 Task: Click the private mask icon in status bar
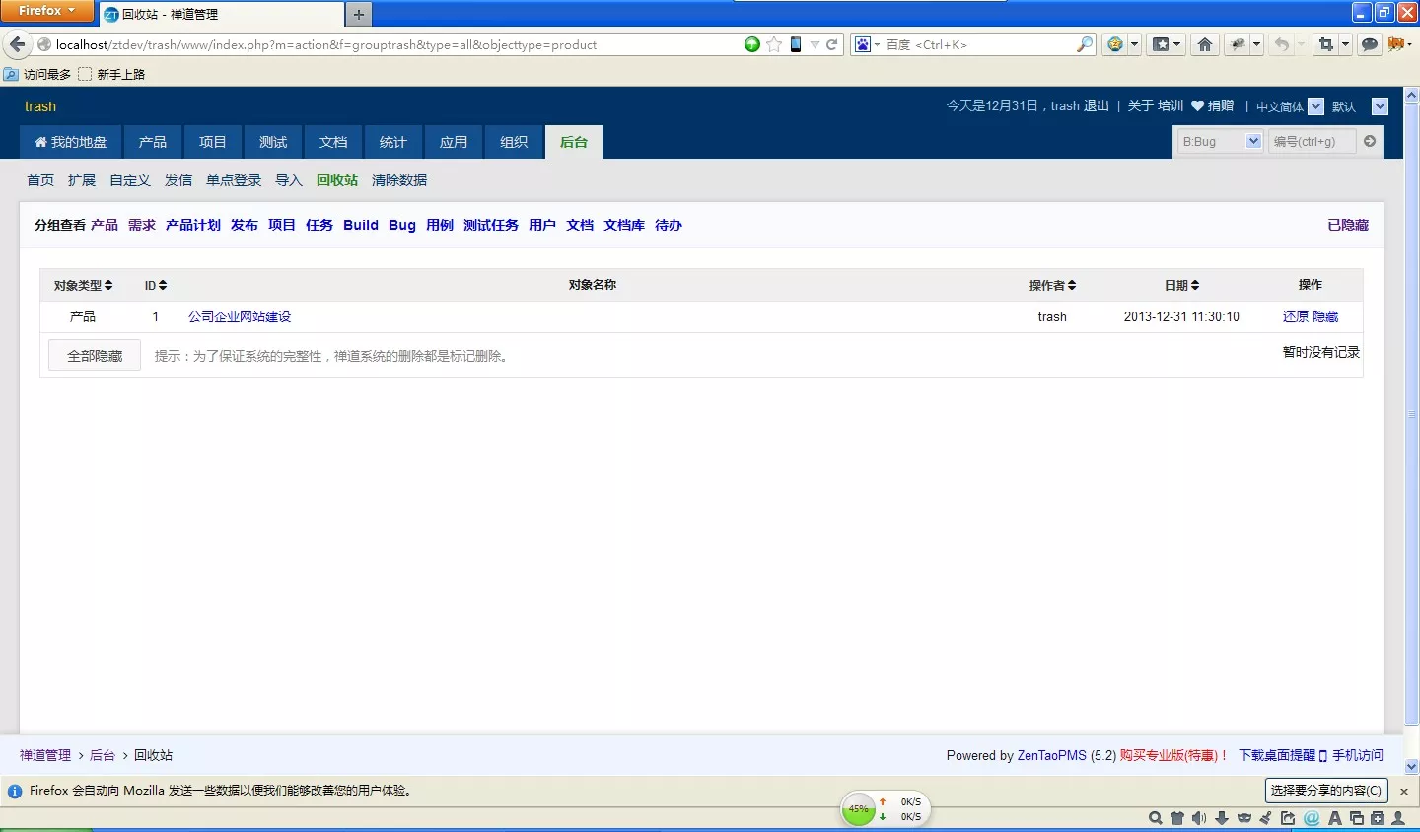(1244, 818)
